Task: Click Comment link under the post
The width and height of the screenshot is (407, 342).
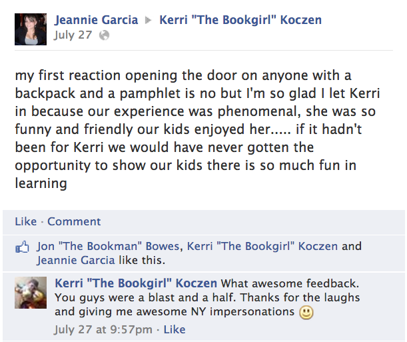Action: 74,221
